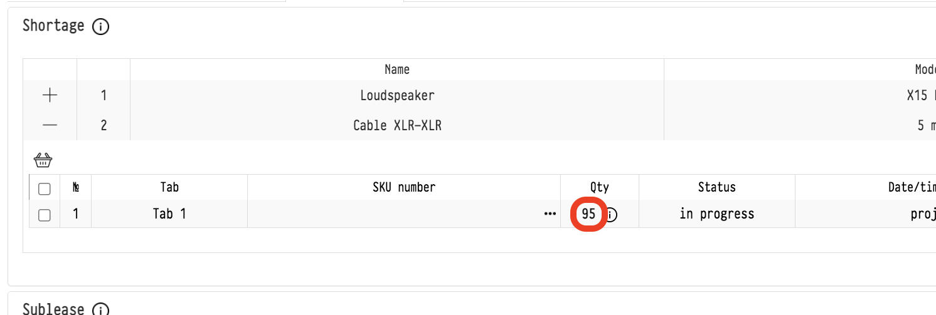Select the Cable XLR-XLR name cell

pos(396,125)
